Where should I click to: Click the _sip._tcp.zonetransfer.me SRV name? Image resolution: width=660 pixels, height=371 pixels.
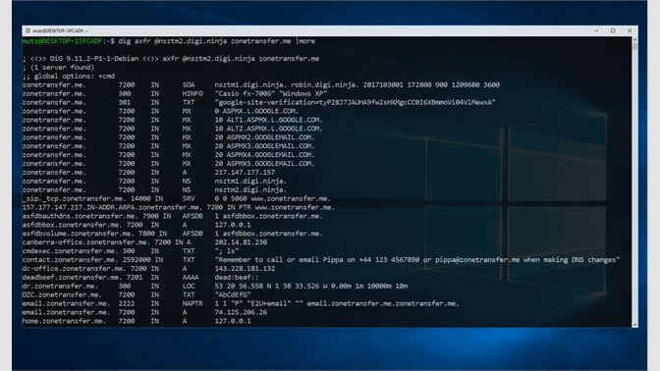click(75, 199)
